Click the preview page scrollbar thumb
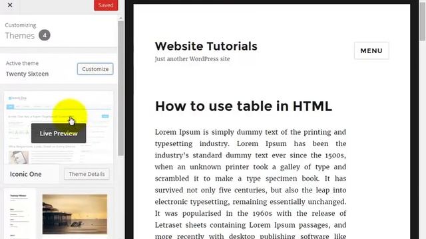This screenshot has width=426, height=239. [422, 22]
